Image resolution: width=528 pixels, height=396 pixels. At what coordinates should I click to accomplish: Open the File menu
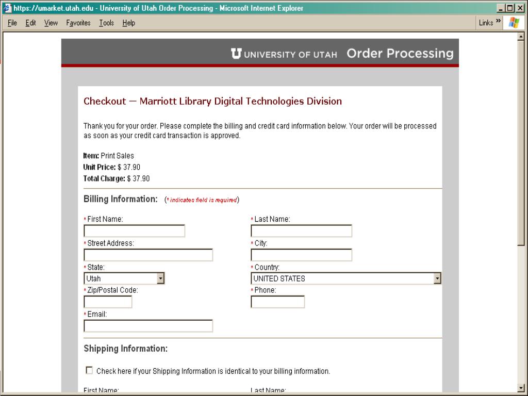pyautogui.click(x=12, y=23)
